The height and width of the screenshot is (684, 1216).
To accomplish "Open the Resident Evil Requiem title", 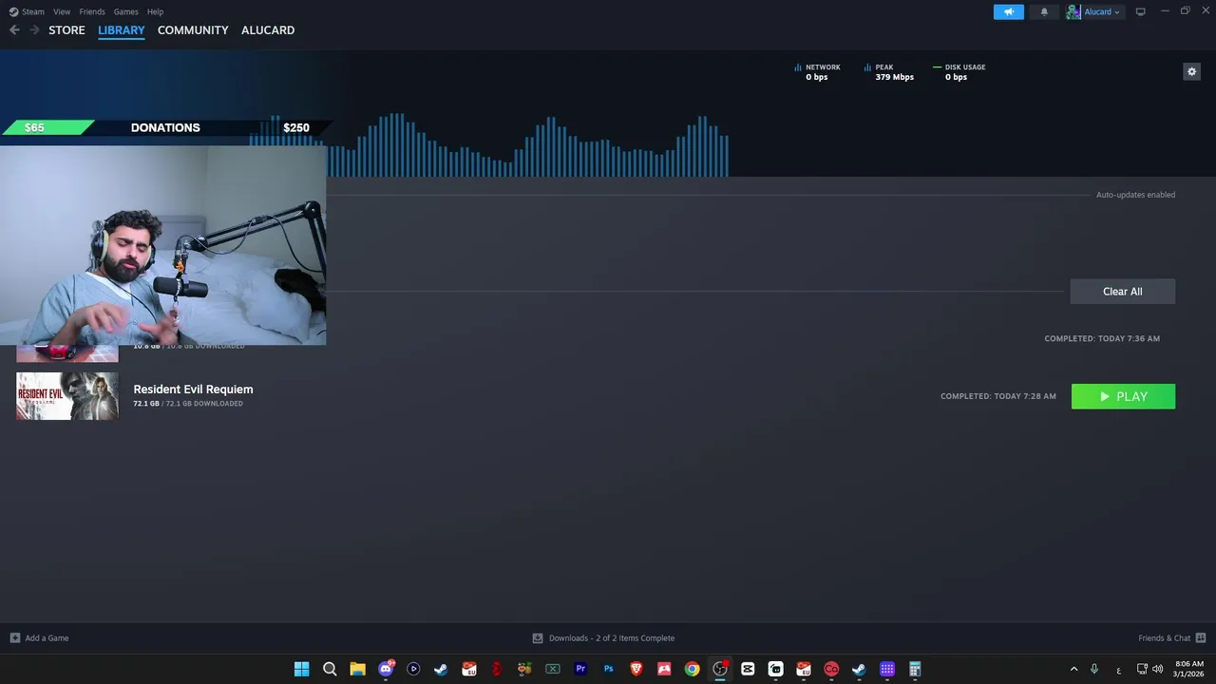I will [193, 389].
